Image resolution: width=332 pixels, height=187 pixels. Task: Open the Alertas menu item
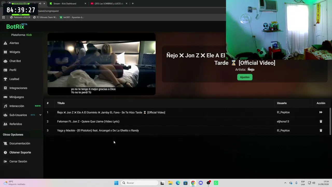pos(14,43)
